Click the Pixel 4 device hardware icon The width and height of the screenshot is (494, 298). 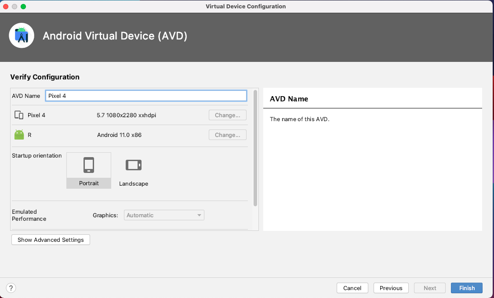tap(19, 115)
